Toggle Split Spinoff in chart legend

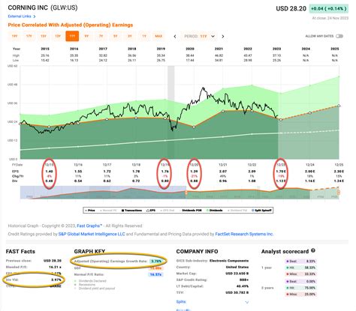pyautogui.click(x=262, y=211)
